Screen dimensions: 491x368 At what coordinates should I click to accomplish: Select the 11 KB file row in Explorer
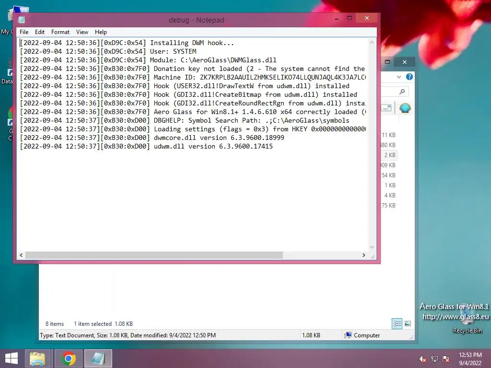point(388,135)
